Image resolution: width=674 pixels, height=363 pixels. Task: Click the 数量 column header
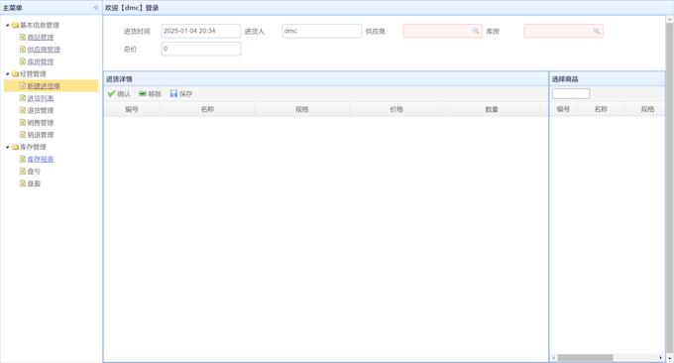[x=492, y=110]
